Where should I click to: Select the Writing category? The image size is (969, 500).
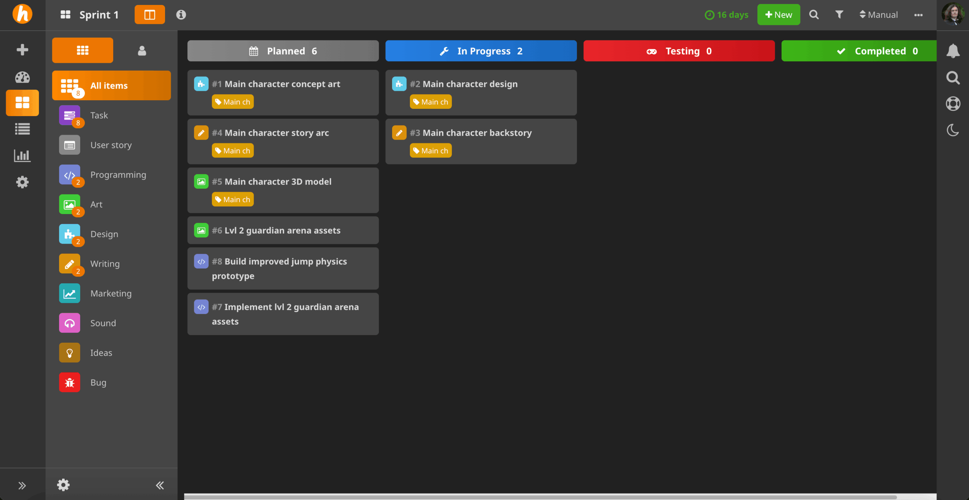(105, 264)
